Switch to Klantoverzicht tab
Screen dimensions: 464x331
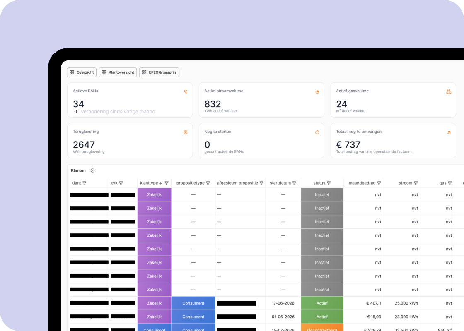pyautogui.click(x=118, y=72)
